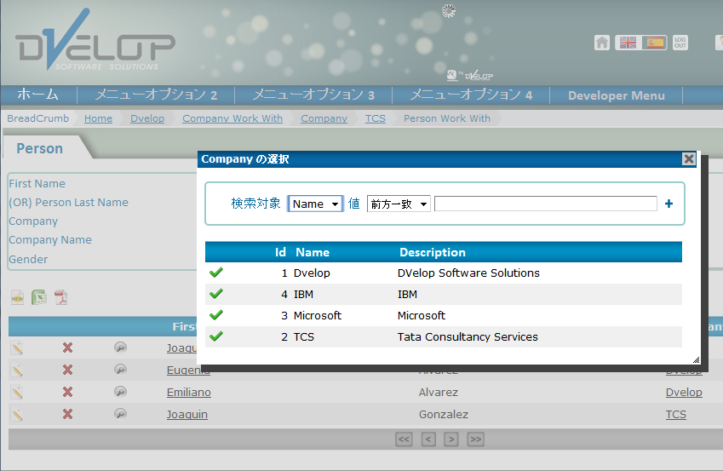Open メニューオプション 2 menu

pos(156,95)
